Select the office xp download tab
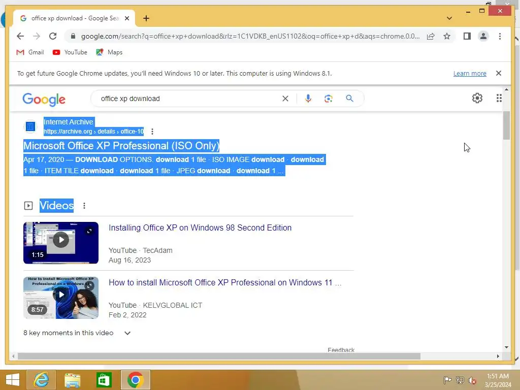The height and width of the screenshot is (390, 520). pos(74,19)
